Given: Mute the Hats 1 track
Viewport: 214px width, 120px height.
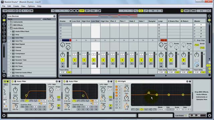Looking at the screenshot, I should [x=141, y=60].
